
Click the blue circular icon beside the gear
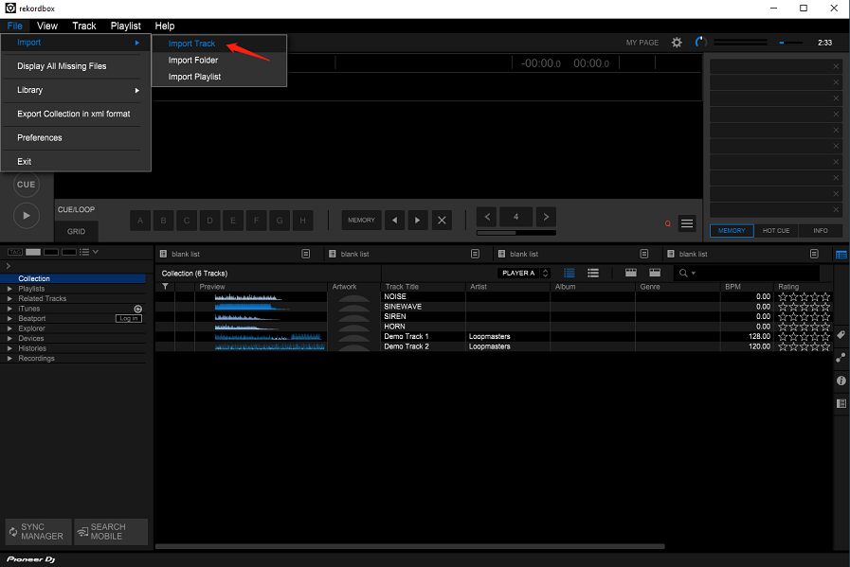pos(700,43)
